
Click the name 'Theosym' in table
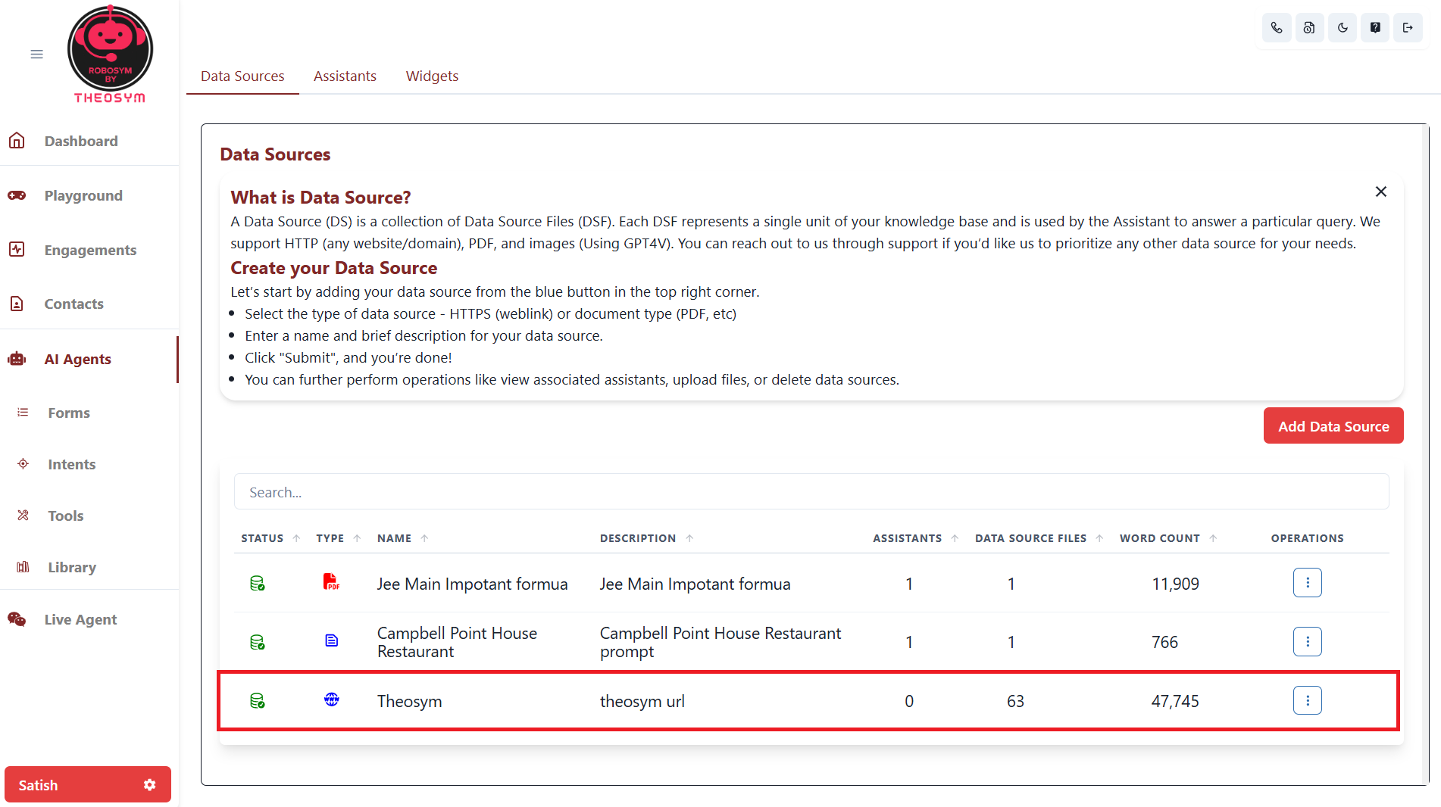[409, 701]
